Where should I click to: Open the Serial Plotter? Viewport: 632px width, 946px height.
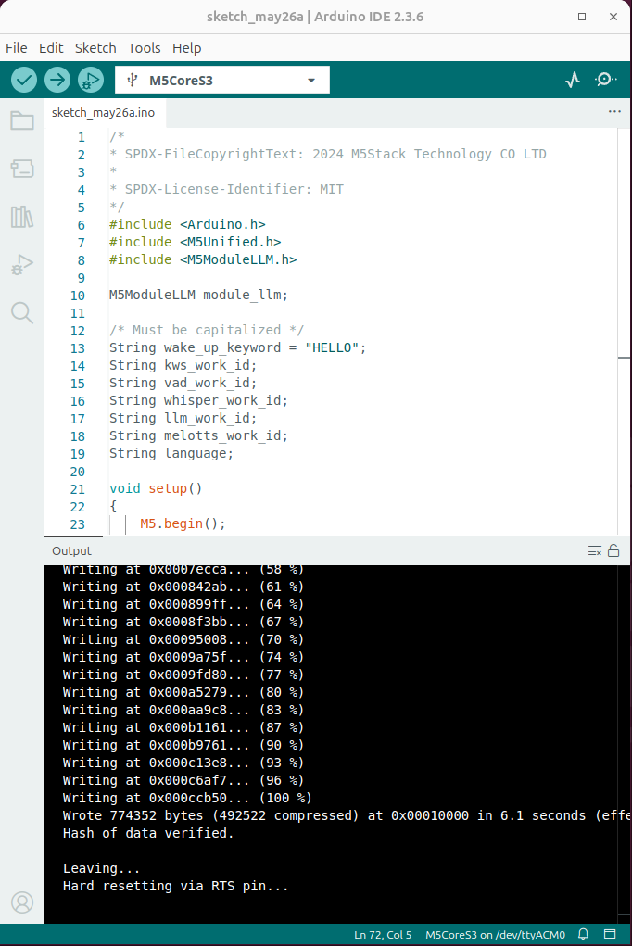(x=573, y=80)
